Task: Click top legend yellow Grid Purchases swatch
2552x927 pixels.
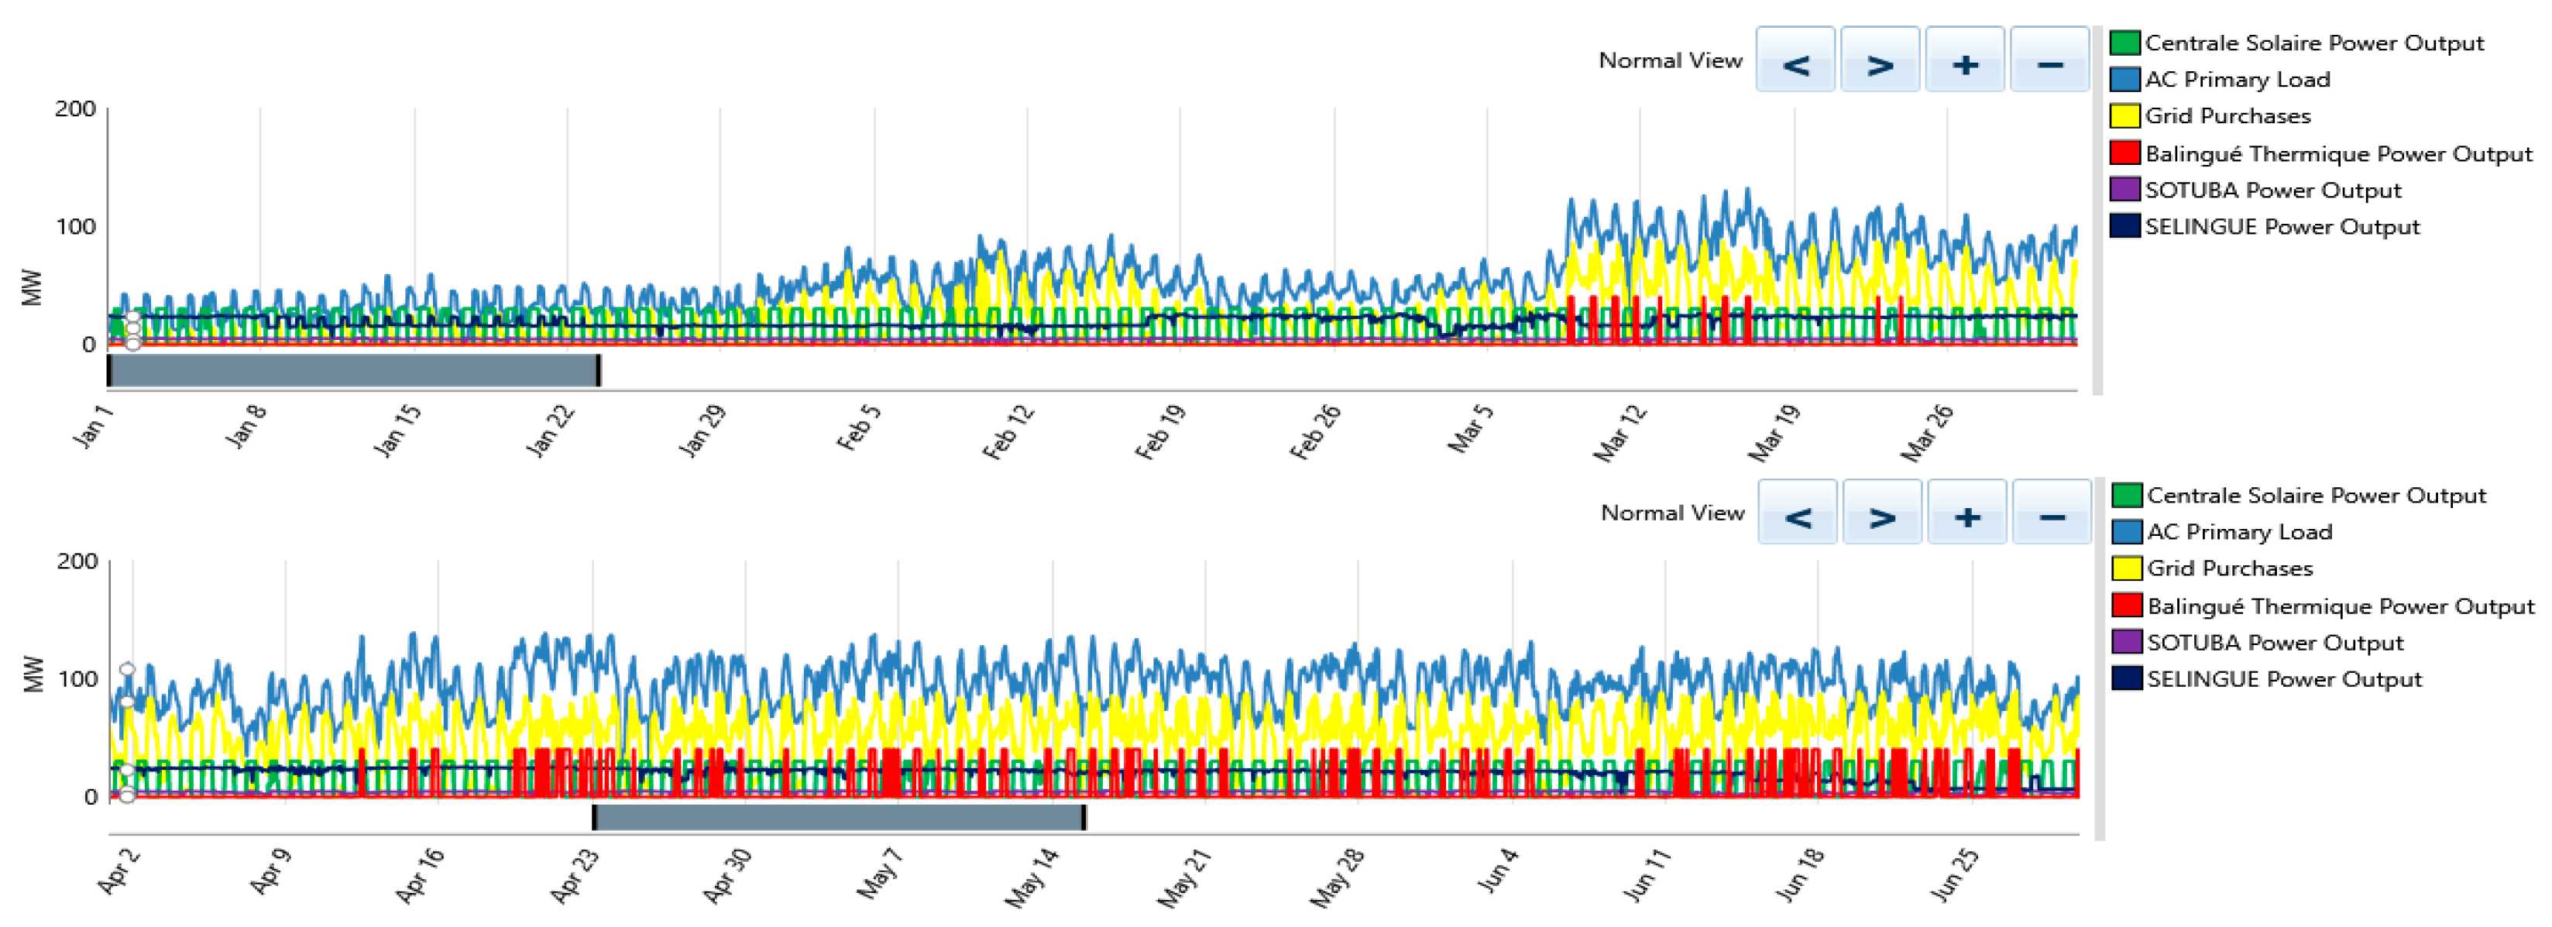Action: pyautogui.click(x=2124, y=116)
